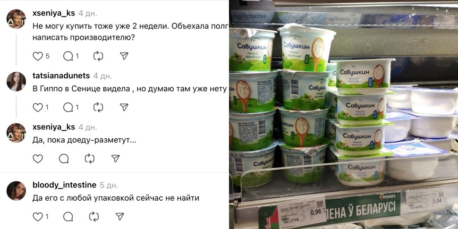Like the comment 'Да, пока доеду-разметут...'
The width and height of the screenshot is (458, 229).
tap(38, 159)
